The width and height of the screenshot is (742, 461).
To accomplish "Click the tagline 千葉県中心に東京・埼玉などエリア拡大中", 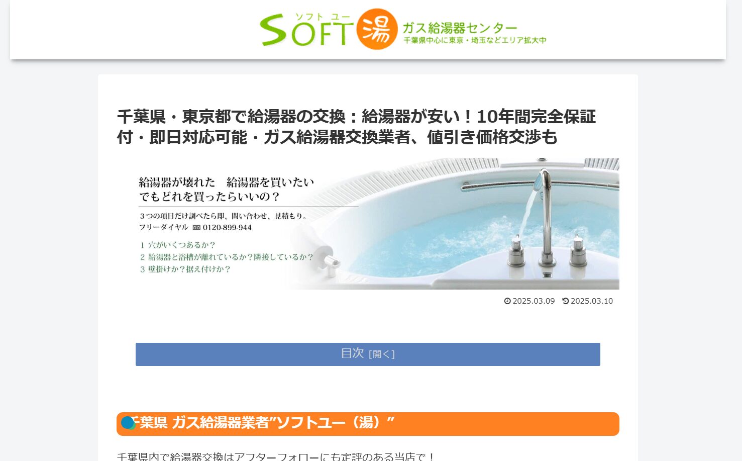I will [x=475, y=40].
